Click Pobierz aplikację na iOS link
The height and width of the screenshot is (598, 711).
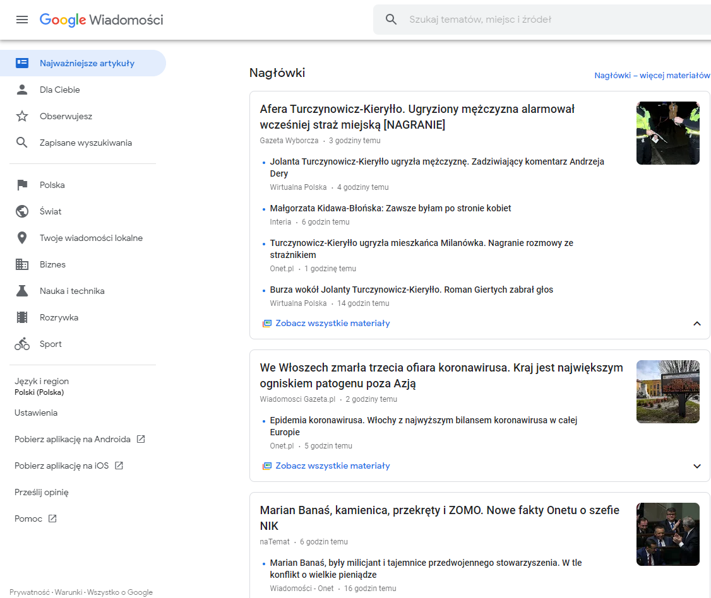[x=62, y=466]
